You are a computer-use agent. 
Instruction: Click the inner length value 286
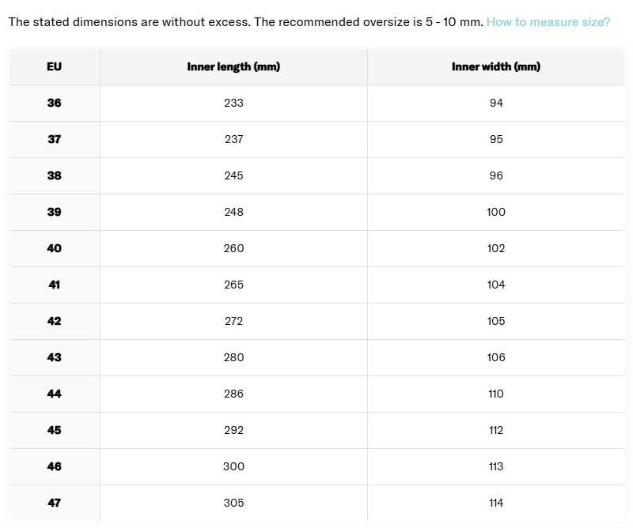(x=233, y=394)
